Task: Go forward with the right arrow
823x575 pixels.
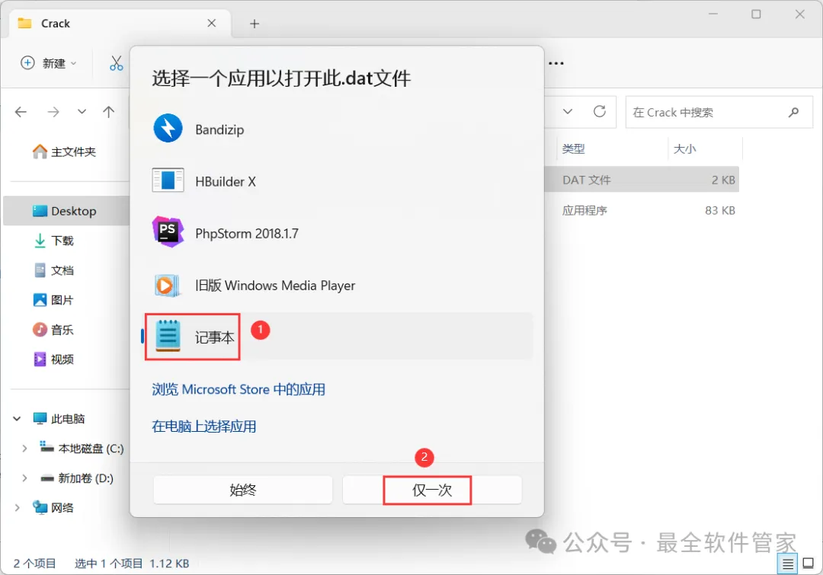Action: [x=53, y=112]
